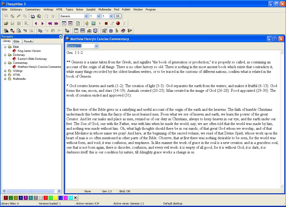This screenshot has width=286, height=207.
Task: Select magenta color swatch 13
Action: point(66,198)
